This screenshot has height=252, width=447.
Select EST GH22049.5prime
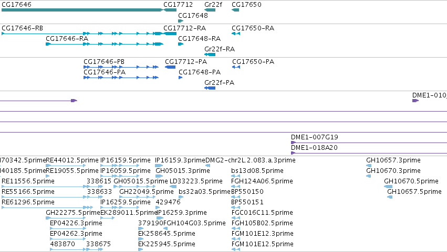click(147, 192)
